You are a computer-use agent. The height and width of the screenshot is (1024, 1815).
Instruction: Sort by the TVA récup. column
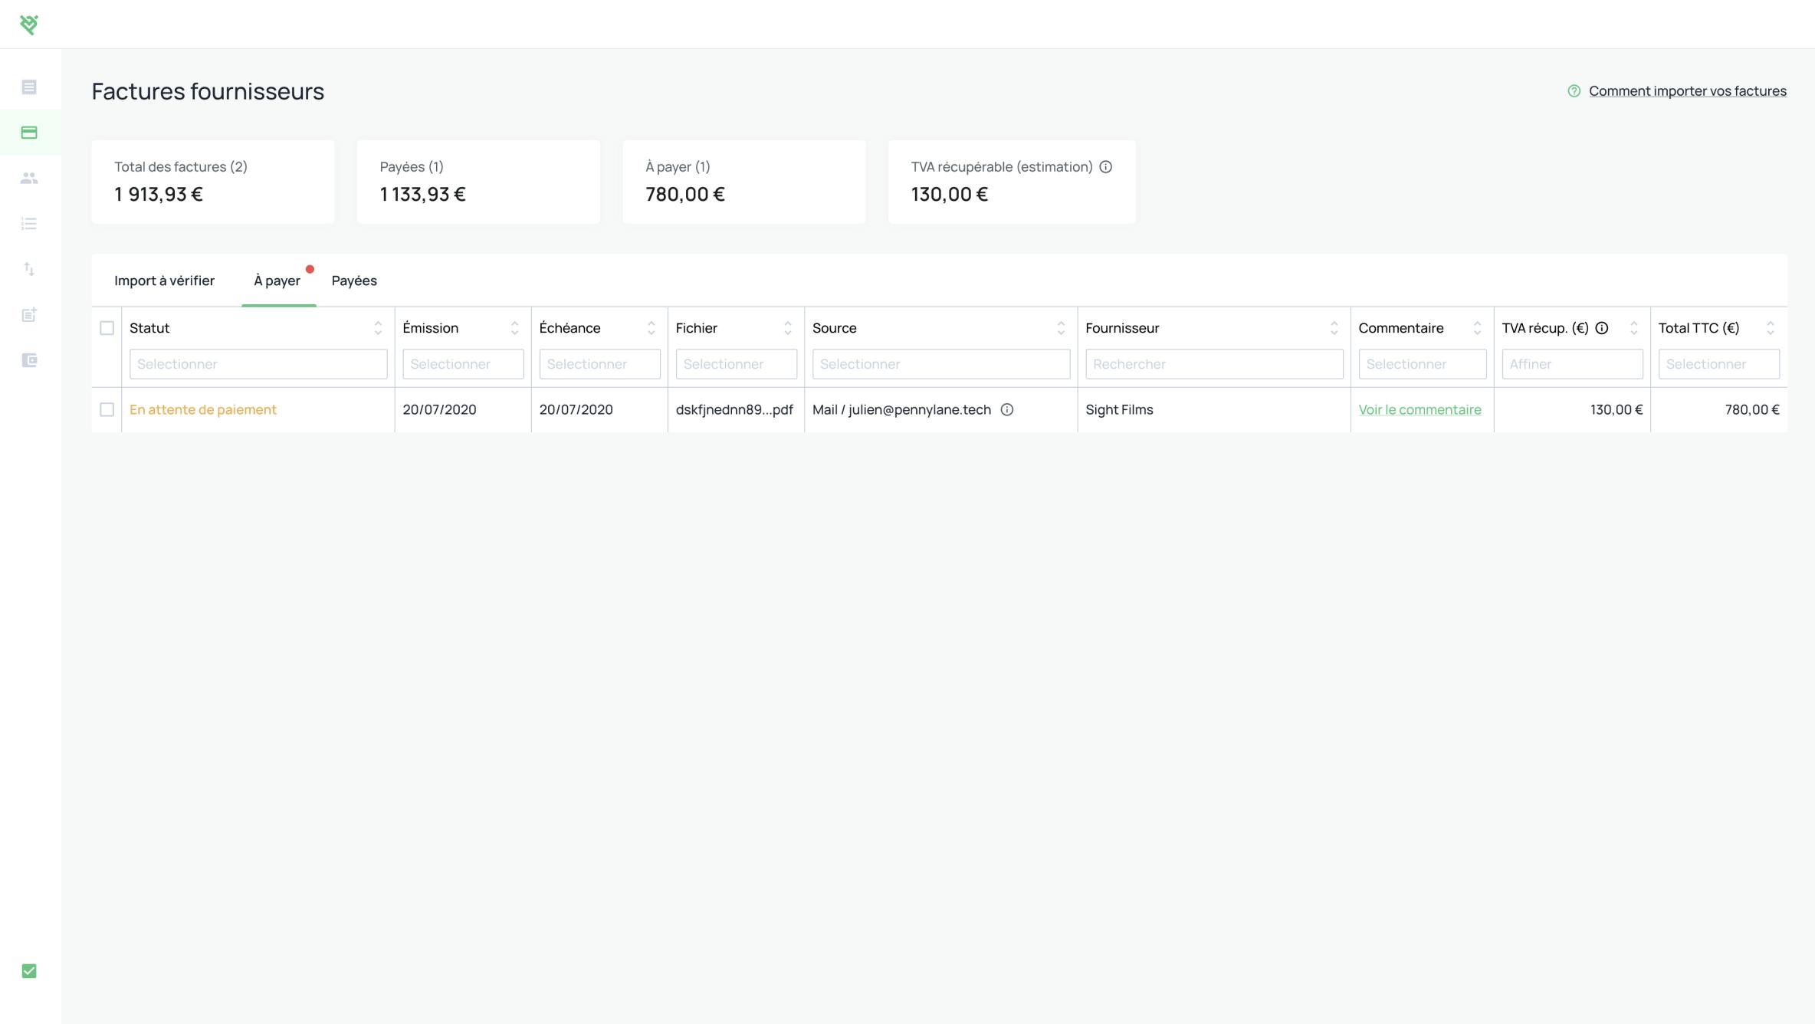click(x=1633, y=328)
